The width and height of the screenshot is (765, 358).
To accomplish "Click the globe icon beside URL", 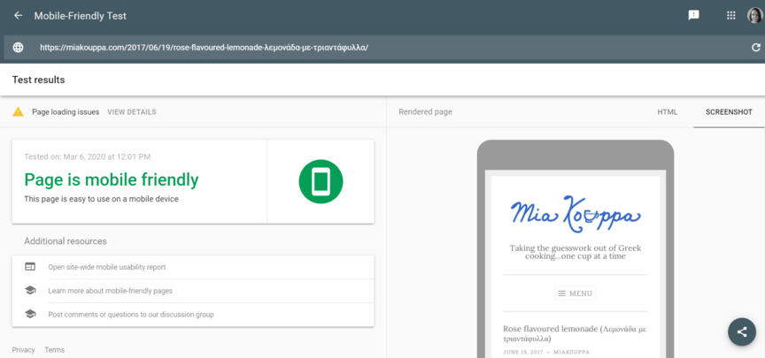I will (18, 48).
